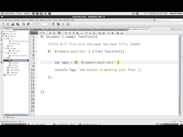Image resolution: width=183 pixels, height=137 pixels.
Task: Run the project with green arrow
Action: point(63,24)
